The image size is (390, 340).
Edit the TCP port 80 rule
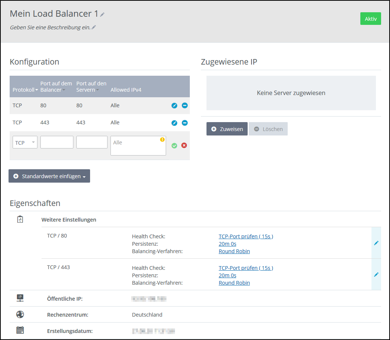tap(174, 105)
